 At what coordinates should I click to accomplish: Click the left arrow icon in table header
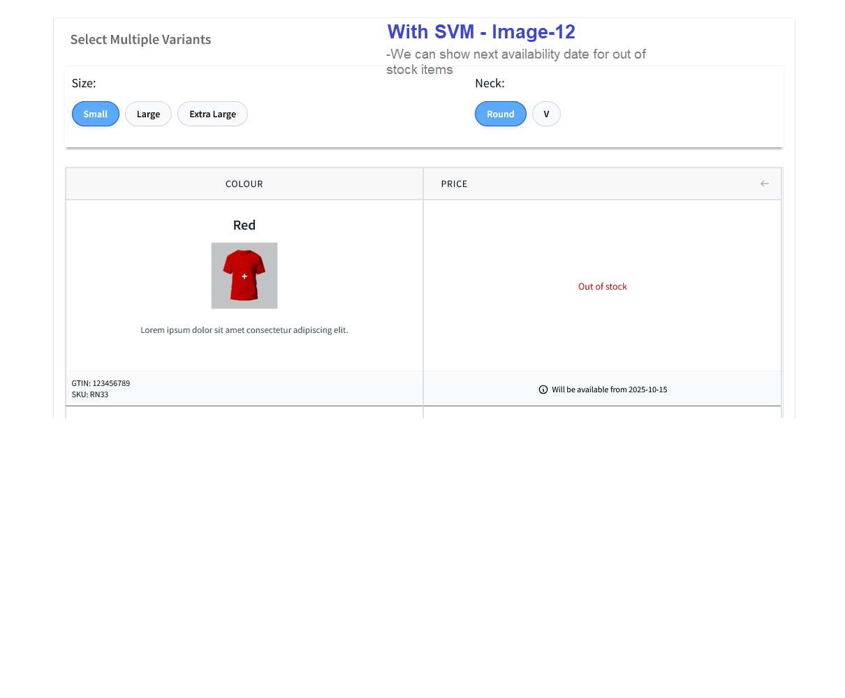point(765,184)
